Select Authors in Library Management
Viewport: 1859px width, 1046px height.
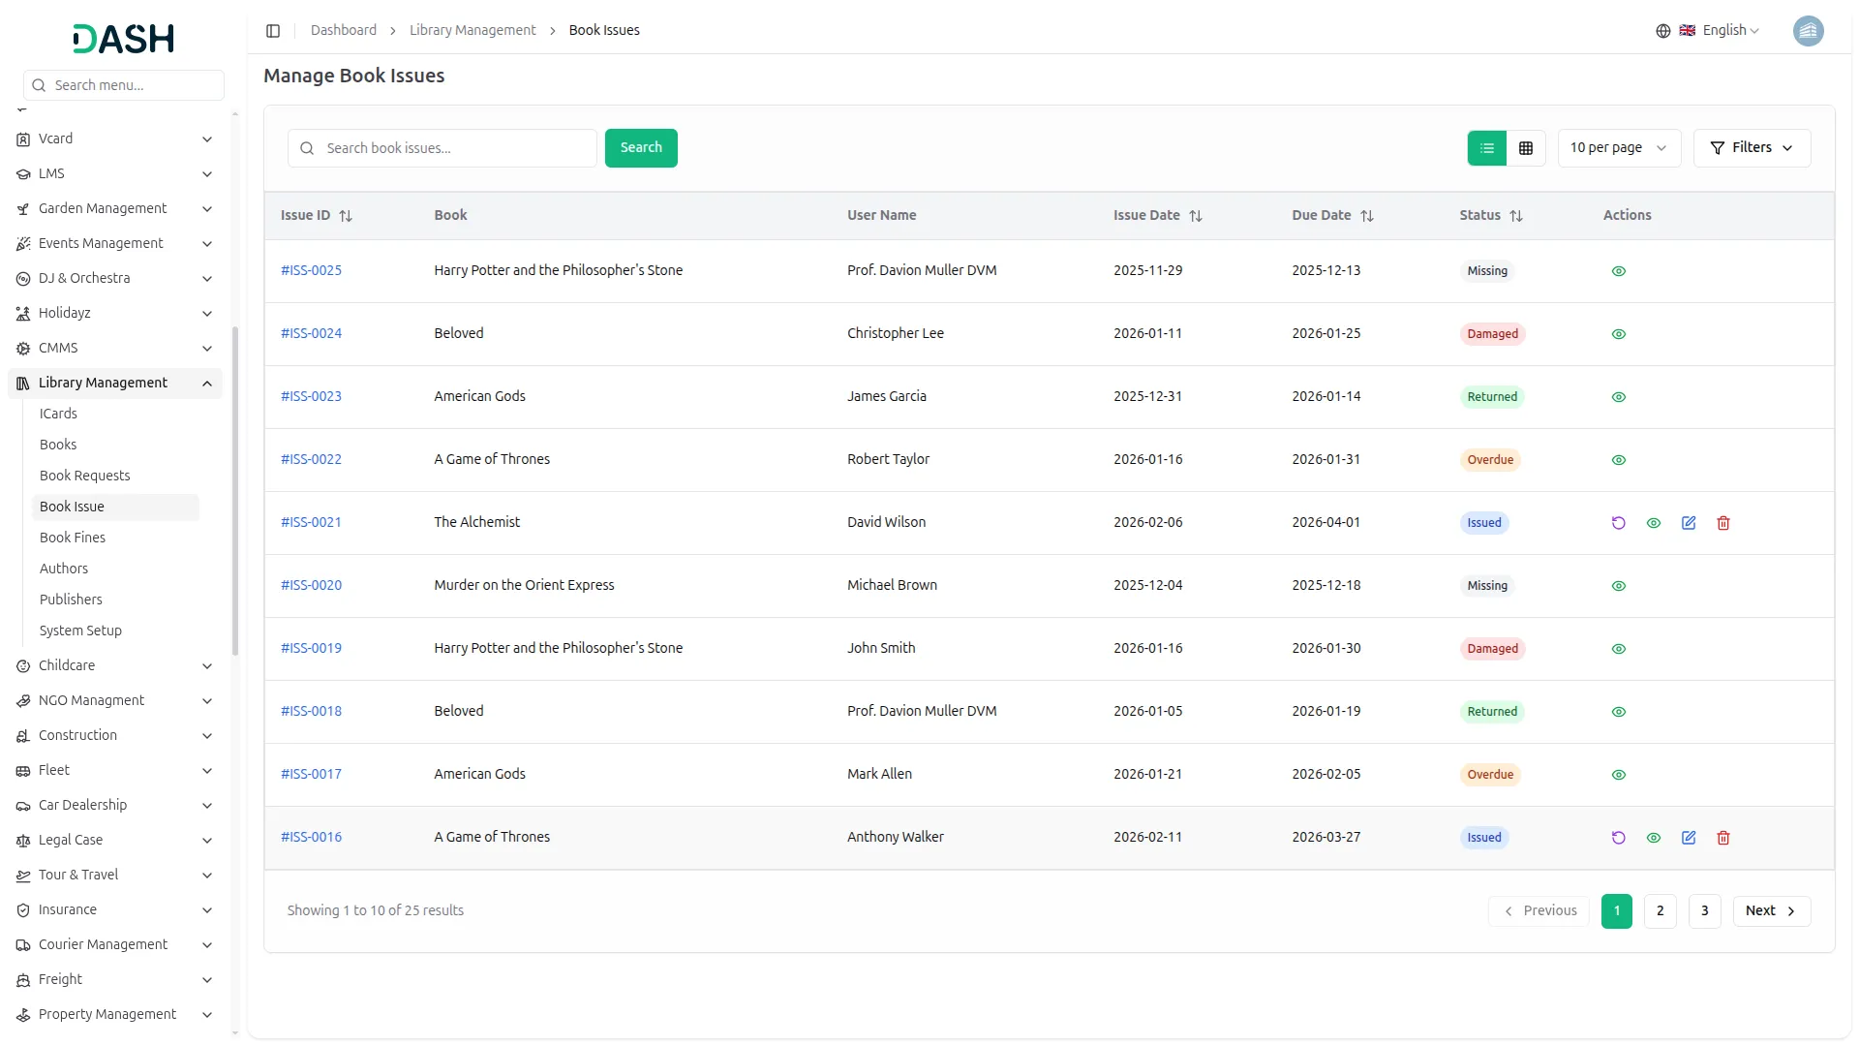coord(64,569)
